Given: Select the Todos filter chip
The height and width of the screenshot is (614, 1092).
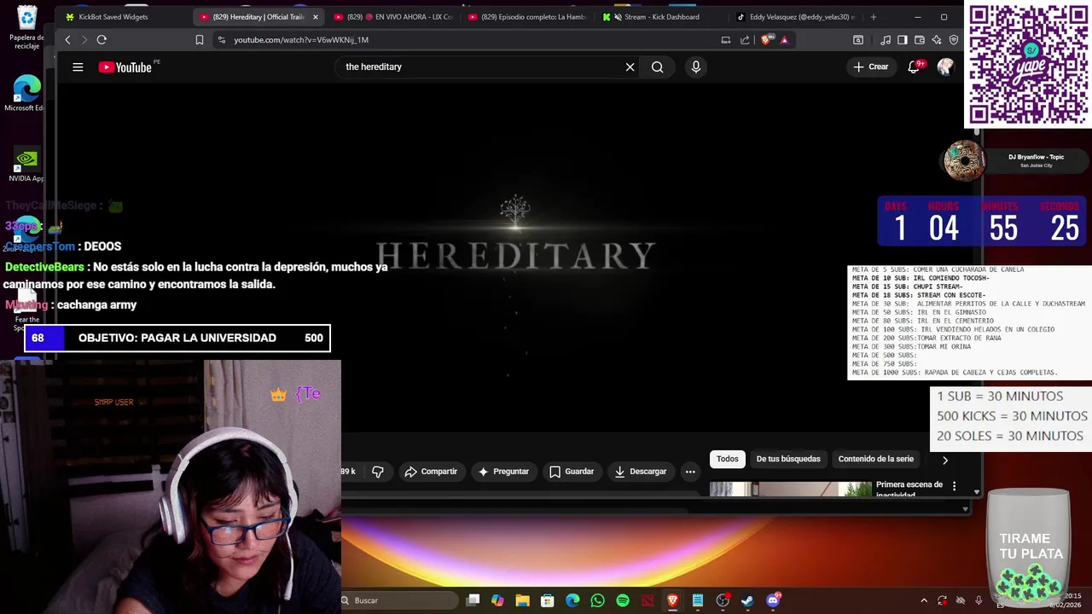Looking at the screenshot, I should (x=728, y=459).
